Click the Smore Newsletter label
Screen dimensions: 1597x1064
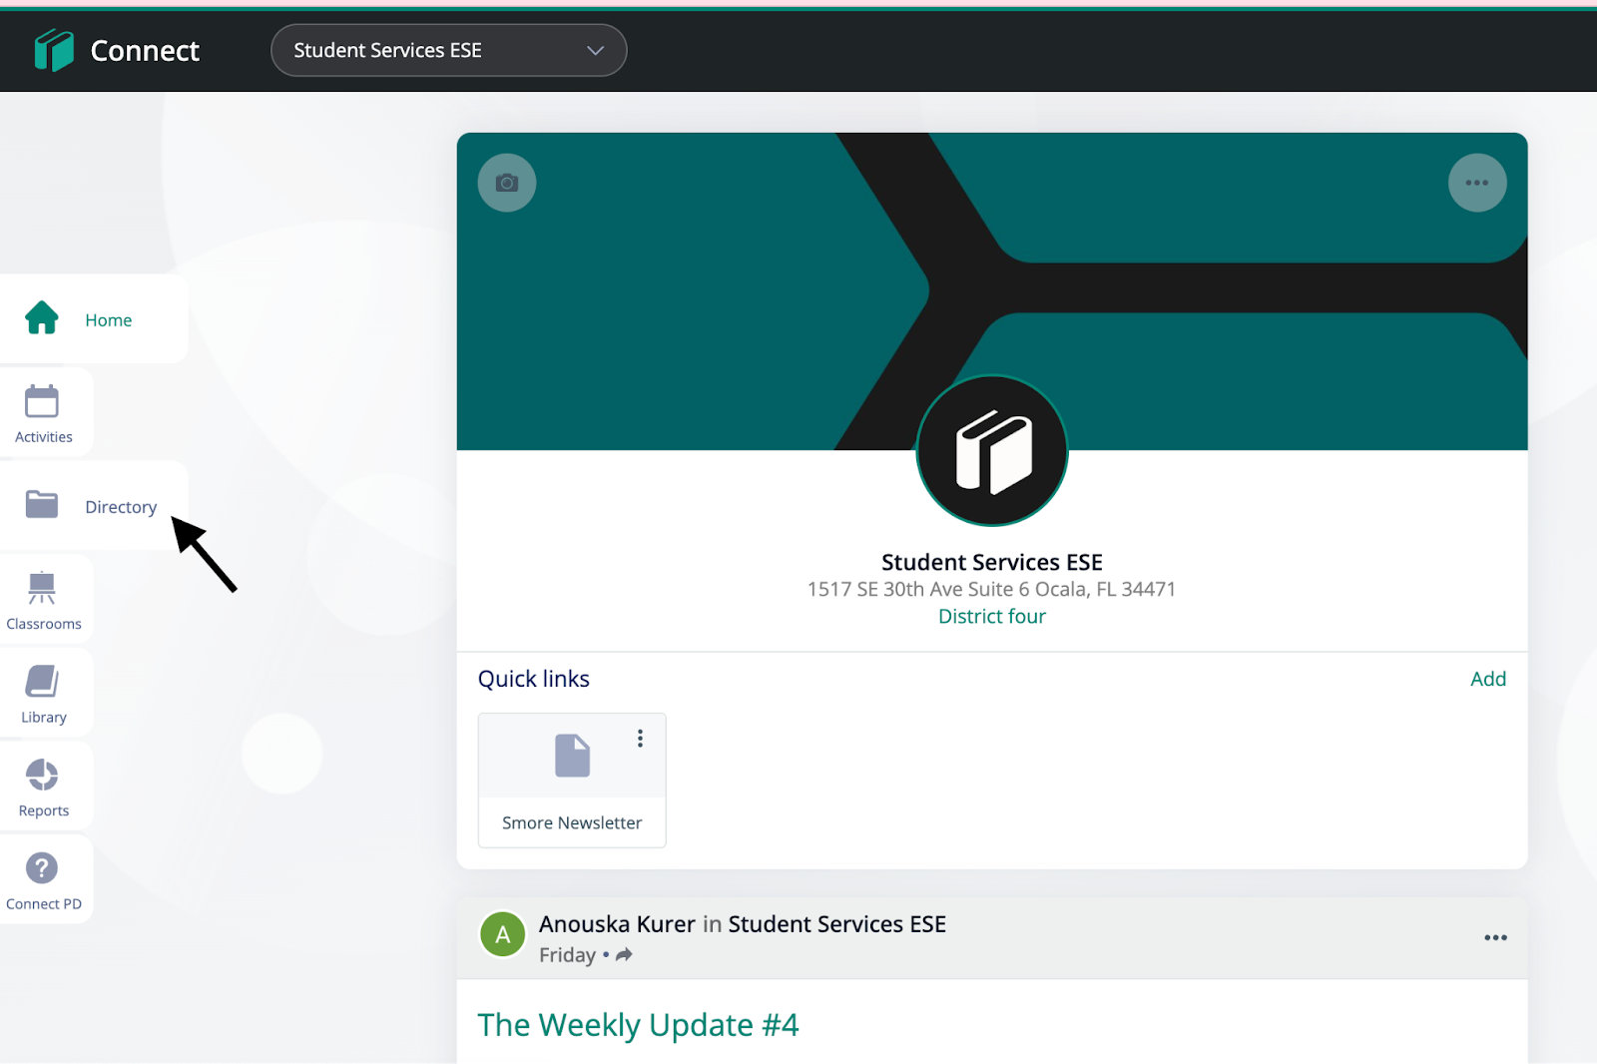[x=572, y=822]
